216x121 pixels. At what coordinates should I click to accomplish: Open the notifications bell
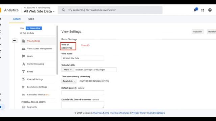pyautogui.click(x=195, y=10)
